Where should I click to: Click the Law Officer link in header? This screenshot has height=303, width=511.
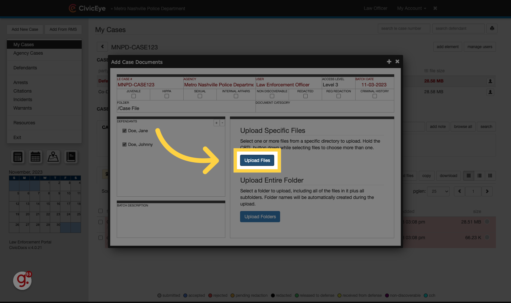coord(376,8)
